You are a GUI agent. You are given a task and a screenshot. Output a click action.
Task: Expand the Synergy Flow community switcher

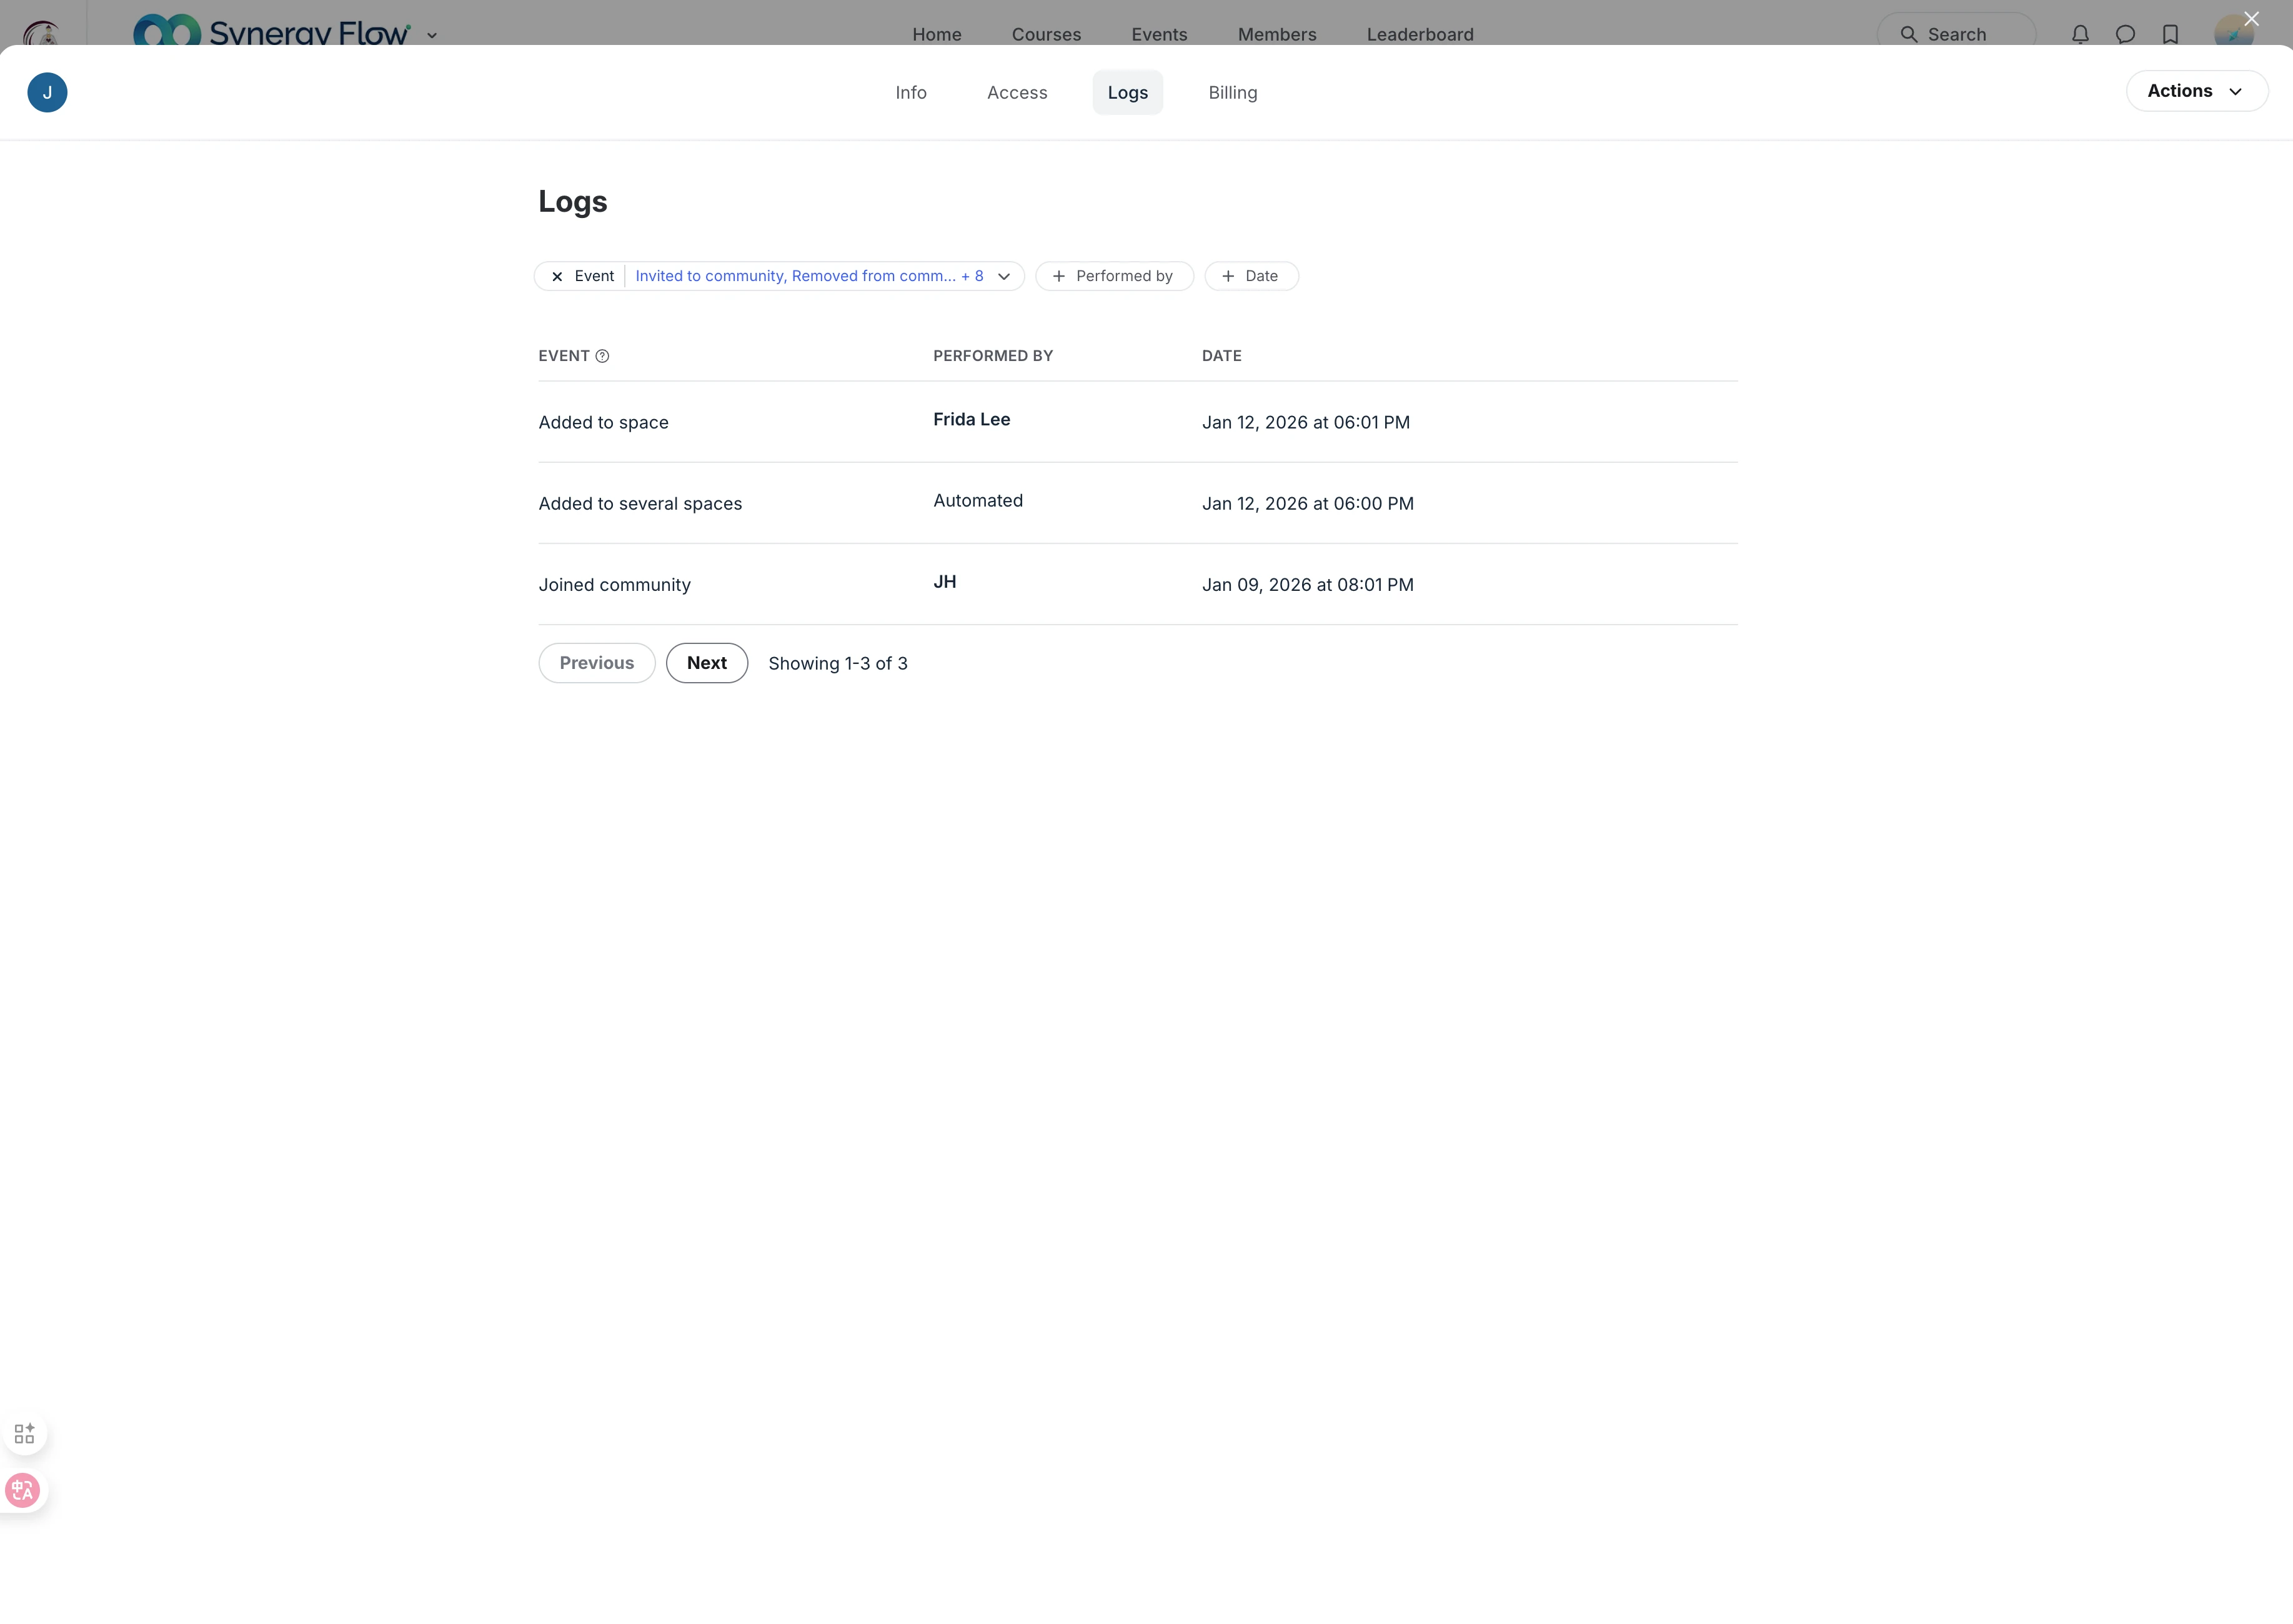(432, 35)
